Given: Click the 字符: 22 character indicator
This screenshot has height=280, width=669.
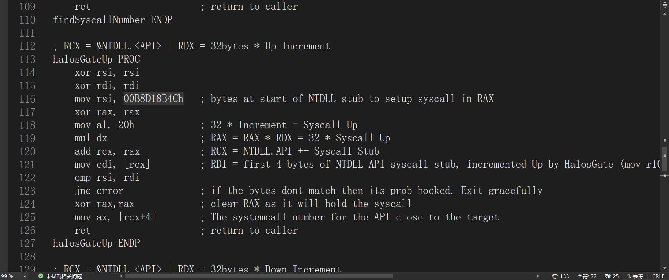Looking at the screenshot, I should [x=587, y=276].
